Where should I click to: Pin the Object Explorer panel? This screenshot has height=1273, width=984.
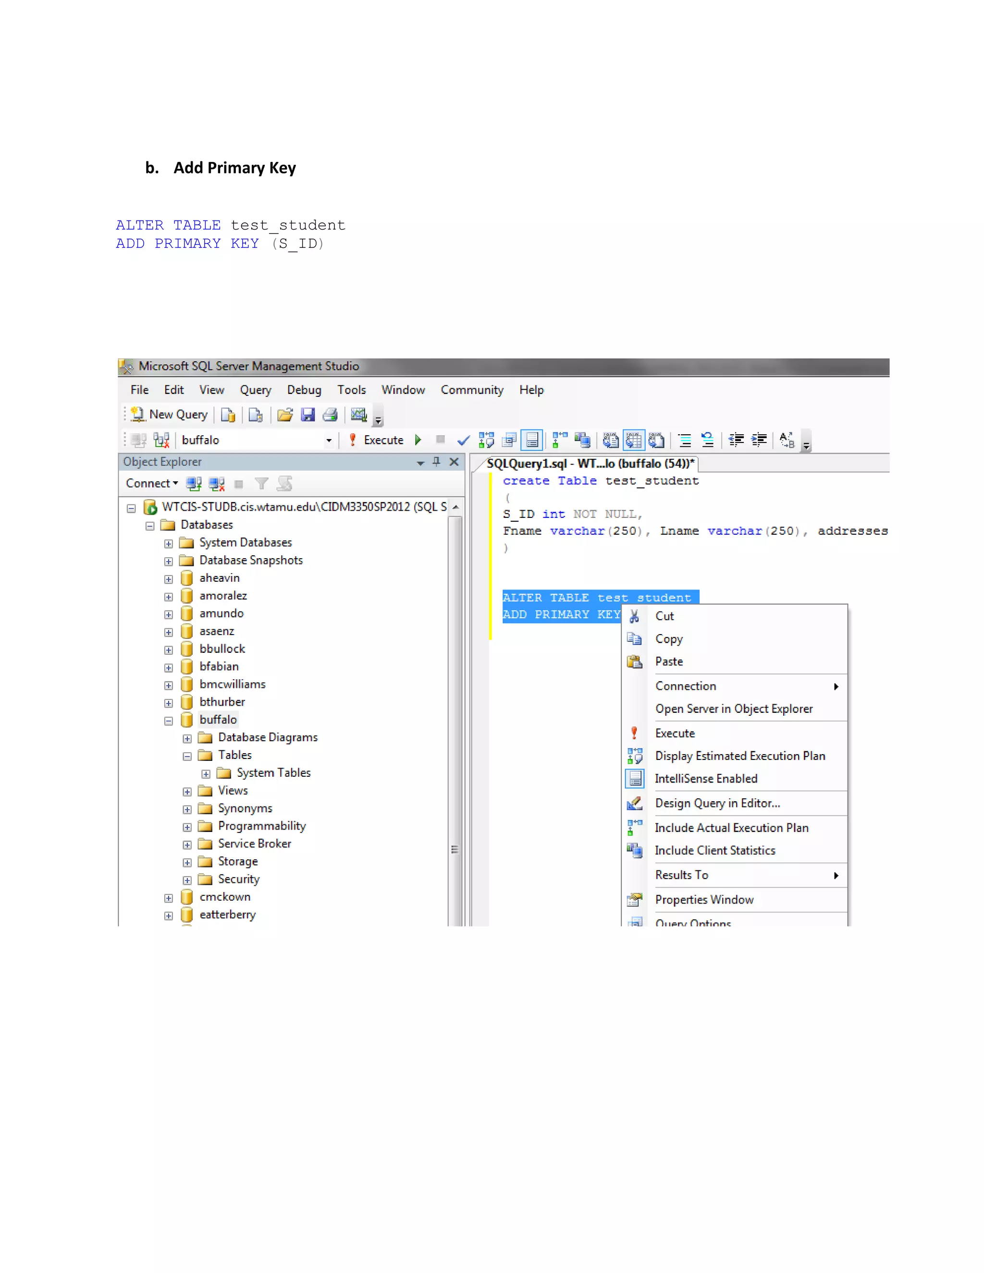437,462
